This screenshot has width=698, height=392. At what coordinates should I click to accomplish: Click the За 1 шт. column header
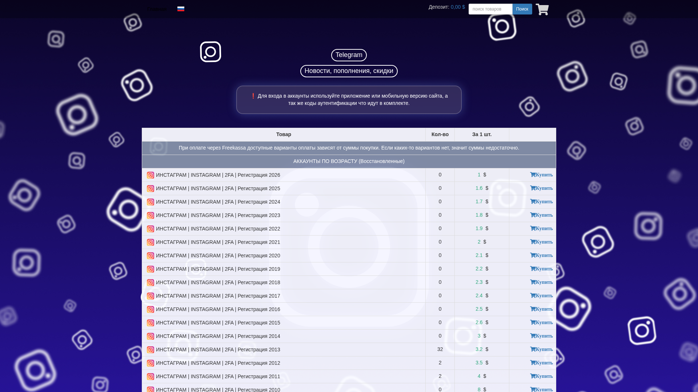tap(482, 134)
